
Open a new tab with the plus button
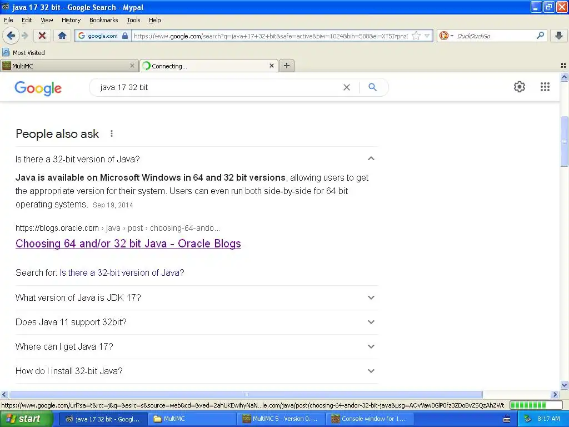287,66
